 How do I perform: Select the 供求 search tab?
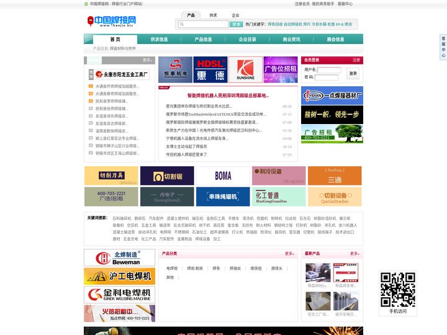coord(213,16)
